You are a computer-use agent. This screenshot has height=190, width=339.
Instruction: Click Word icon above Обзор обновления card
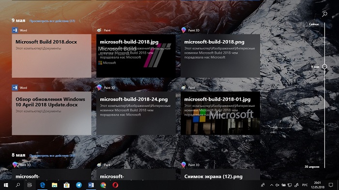pyautogui.click(x=15, y=88)
